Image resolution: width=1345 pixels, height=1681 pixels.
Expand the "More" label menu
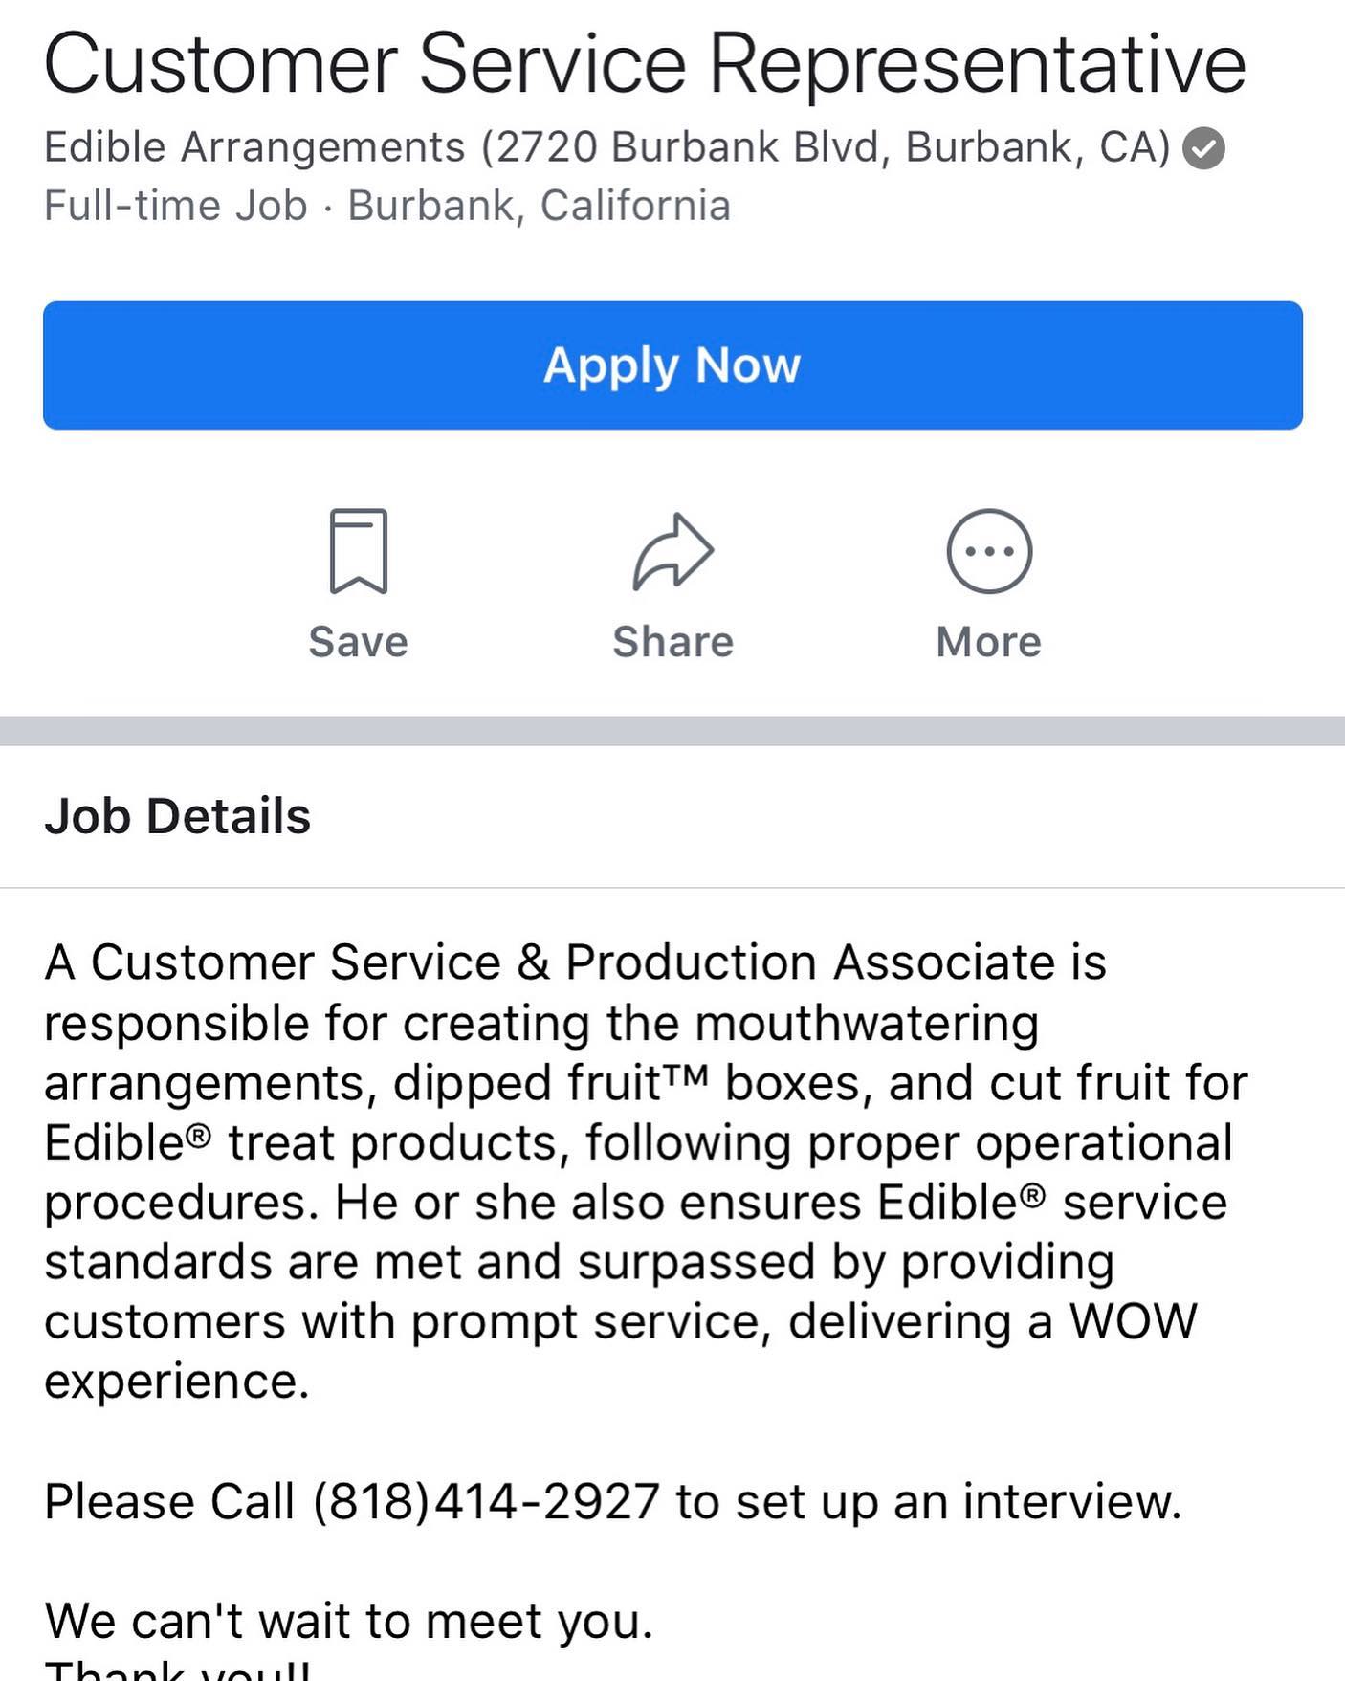(988, 642)
